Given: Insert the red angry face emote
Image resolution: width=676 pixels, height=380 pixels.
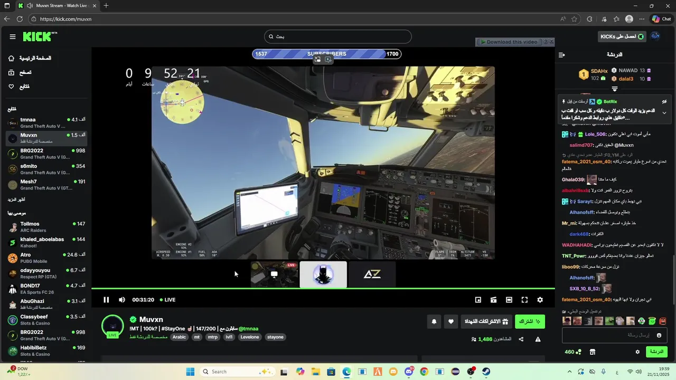Looking at the screenshot, I should pyautogui.click(x=663, y=321).
